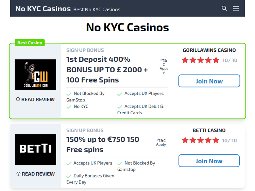Read the Betti review
The width and height of the screenshot is (255, 191).
pyautogui.click(x=38, y=174)
